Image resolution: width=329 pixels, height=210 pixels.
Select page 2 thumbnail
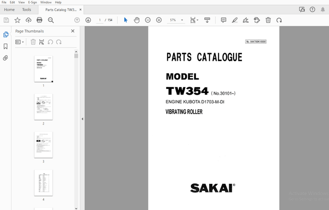tap(44, 107)
